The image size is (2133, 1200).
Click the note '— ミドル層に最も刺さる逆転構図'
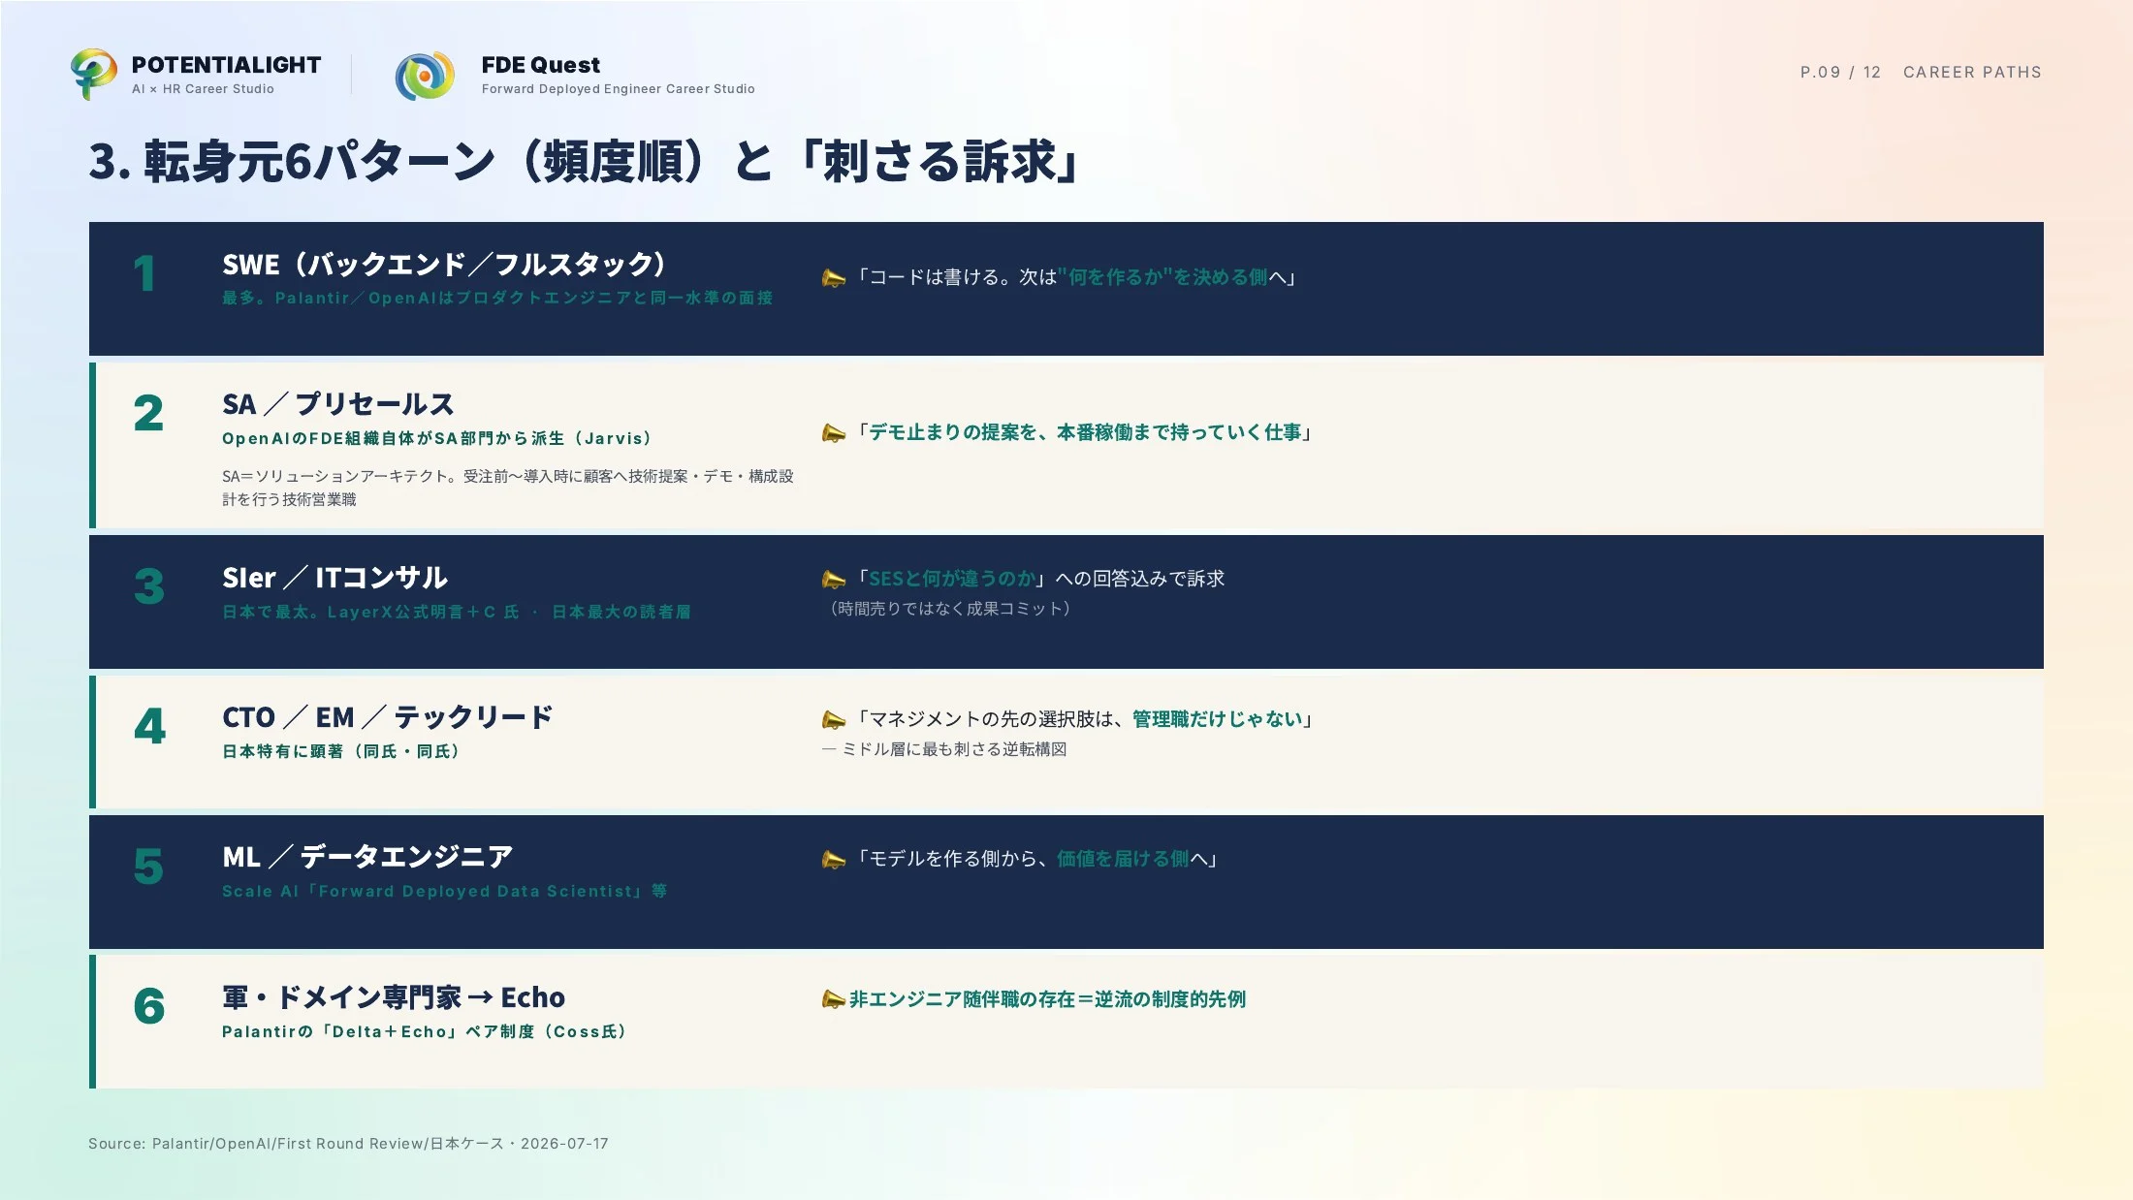(944, 749)
